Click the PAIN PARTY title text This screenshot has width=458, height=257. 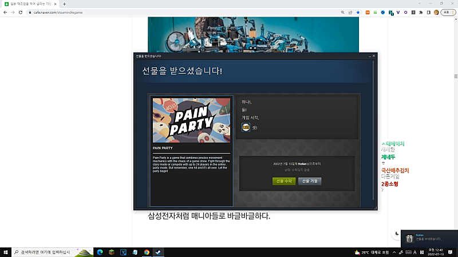point(163,148)
